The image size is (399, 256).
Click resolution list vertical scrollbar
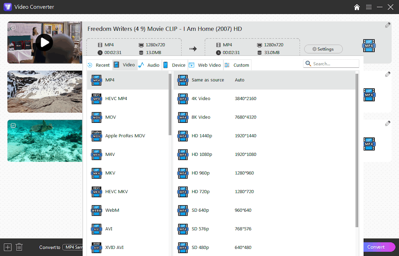[357, 150]
